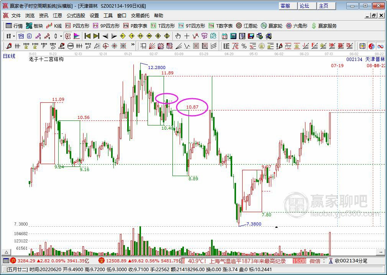
Task: Jump to the first bar icon
Action: point(87,36)
